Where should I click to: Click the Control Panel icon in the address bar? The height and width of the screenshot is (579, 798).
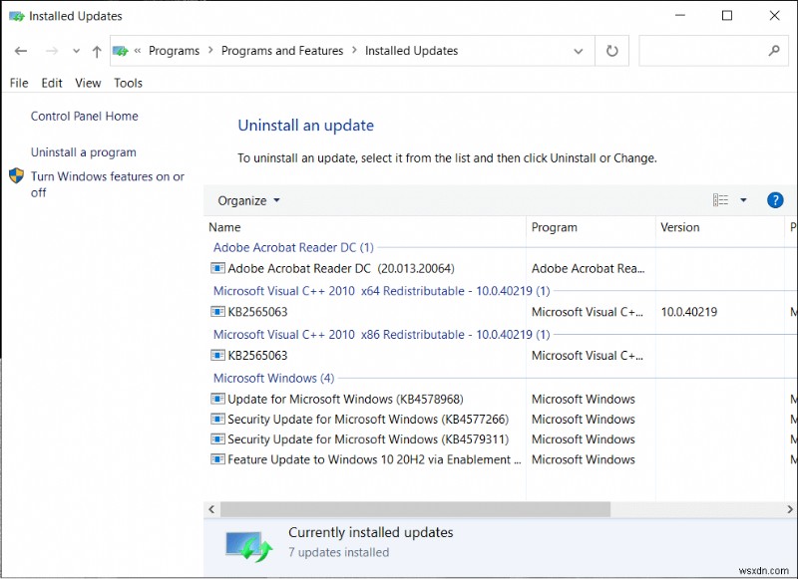tap(122, 50)
